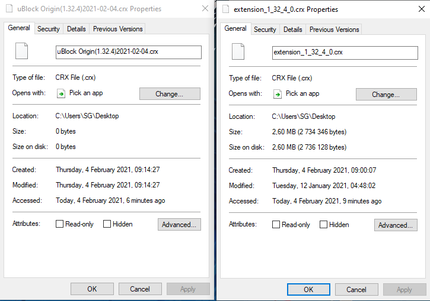Click Accessed 6 minutes ago text
The height and width of the screenshot is (301, 430).
click(x=110, y=200)
